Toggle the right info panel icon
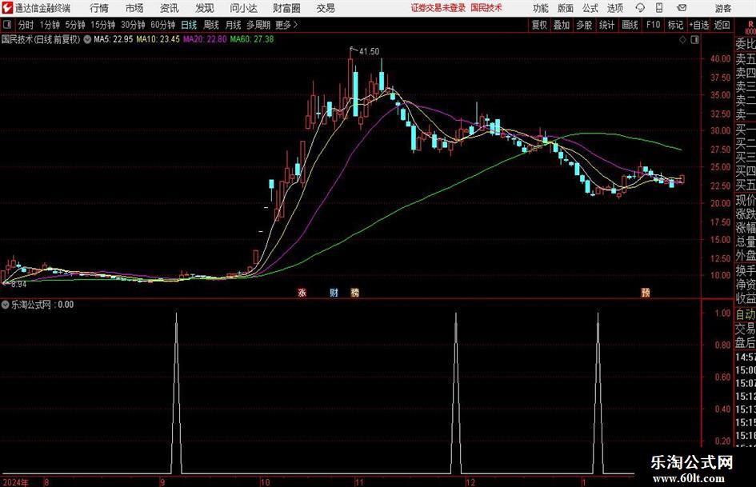The image size is (756, 487). (694, 40)
